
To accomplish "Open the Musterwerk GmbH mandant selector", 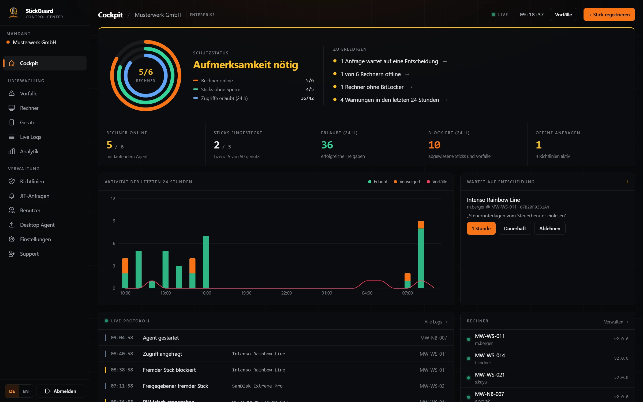I will [x=34, y=42].
